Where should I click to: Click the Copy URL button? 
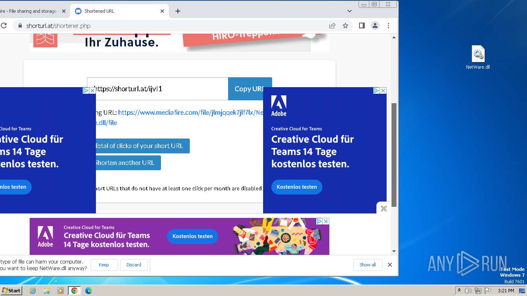[x=250, y=89]
